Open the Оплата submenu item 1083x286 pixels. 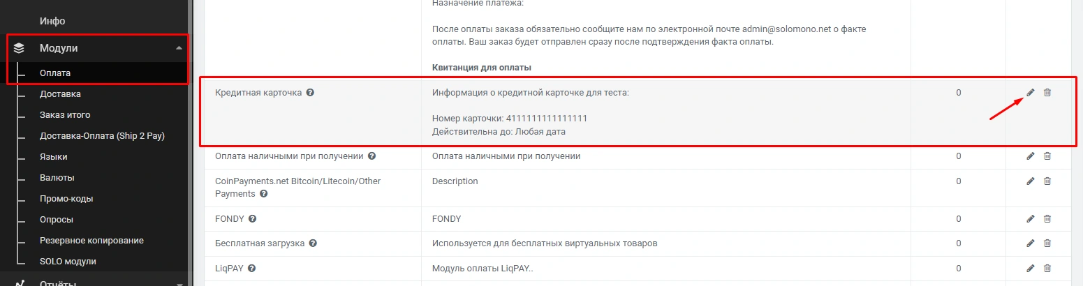pos(55,73)
